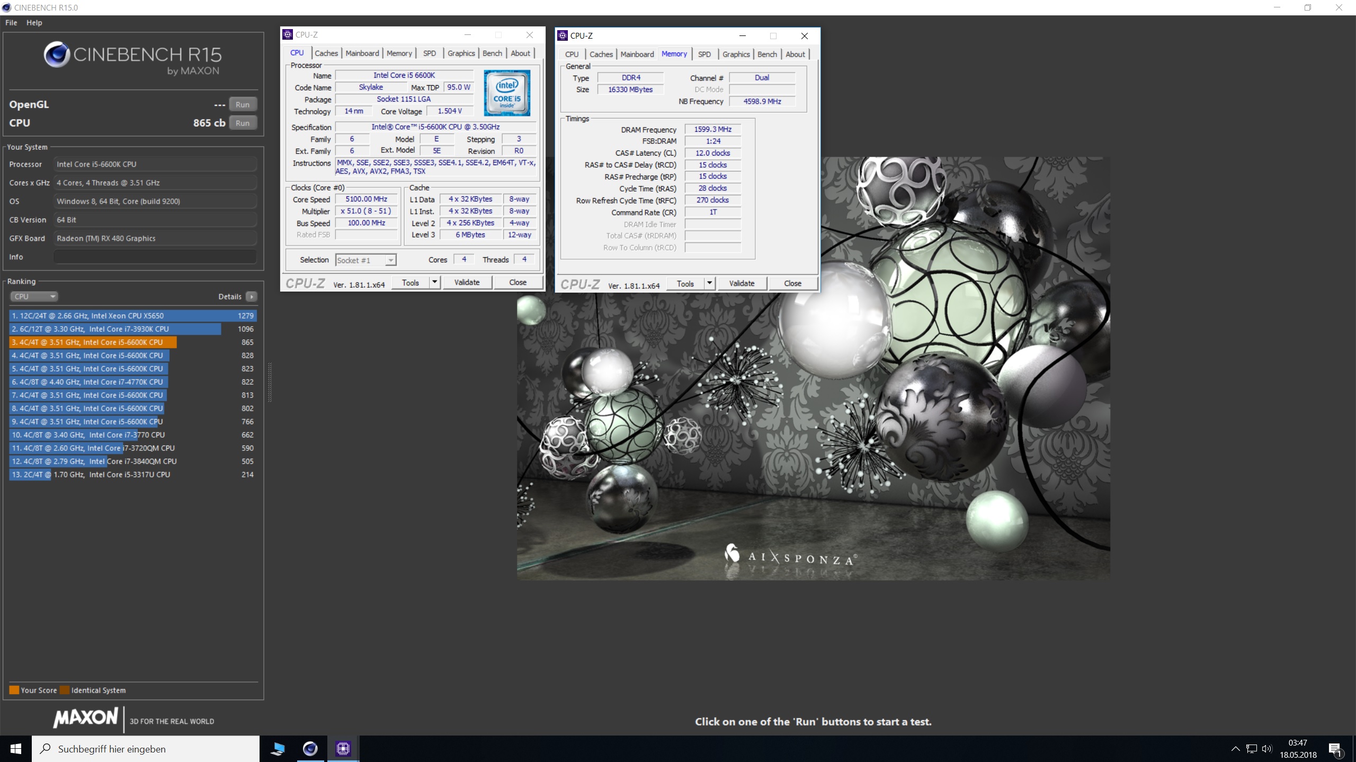Click Tools button in left CPU-Z
The height and width of the screenshot is (762, 1356).
(x=411, y=282)
